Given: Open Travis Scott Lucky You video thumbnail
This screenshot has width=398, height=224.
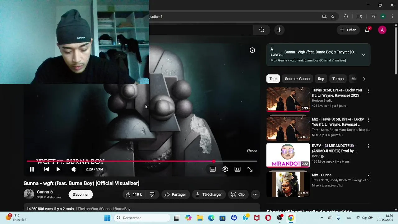Looking at the screenshot, I should pos(288,99).
